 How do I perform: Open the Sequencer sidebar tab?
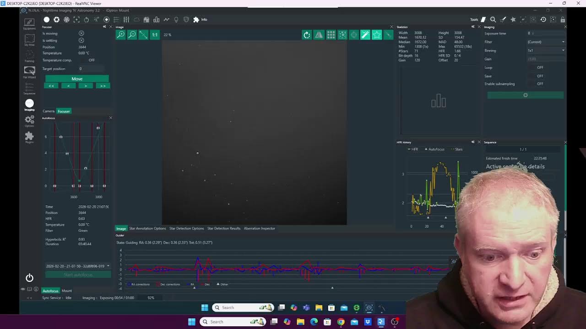tap(29, 88)
